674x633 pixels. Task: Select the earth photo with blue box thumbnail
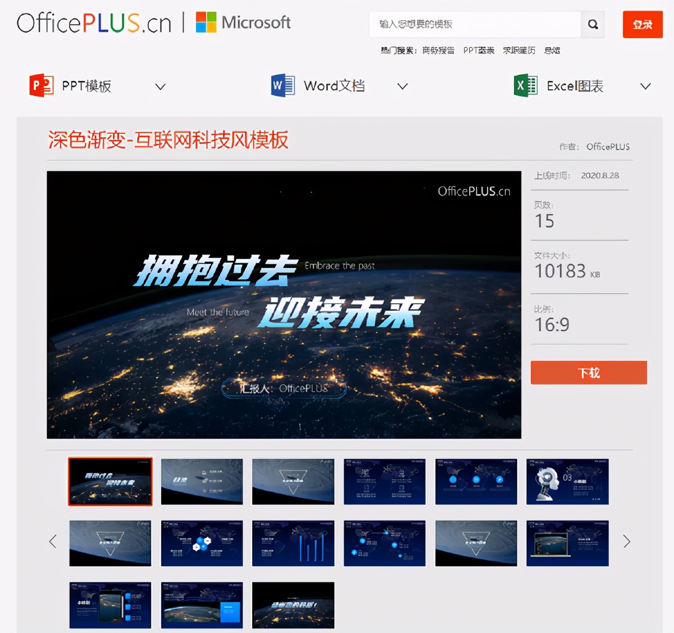click(x=202, y=605)
